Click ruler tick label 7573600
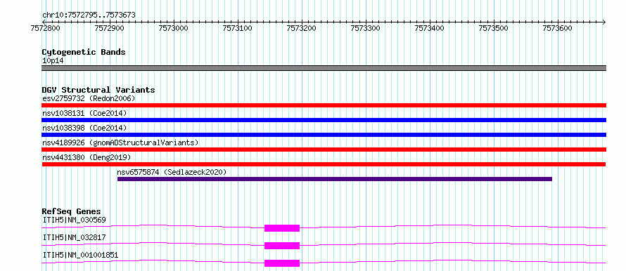The image size is (626, 271). coord(556,28)
